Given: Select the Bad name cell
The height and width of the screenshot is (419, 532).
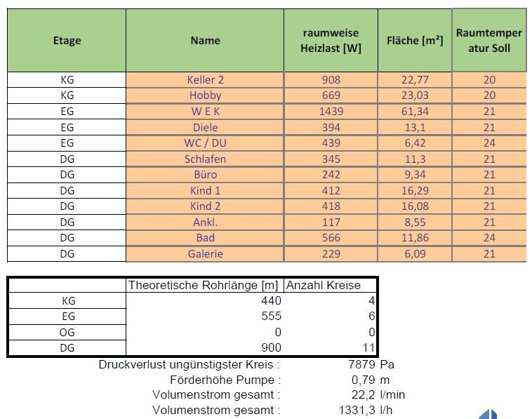Looking at the screenshot, I should click(205, 238).
